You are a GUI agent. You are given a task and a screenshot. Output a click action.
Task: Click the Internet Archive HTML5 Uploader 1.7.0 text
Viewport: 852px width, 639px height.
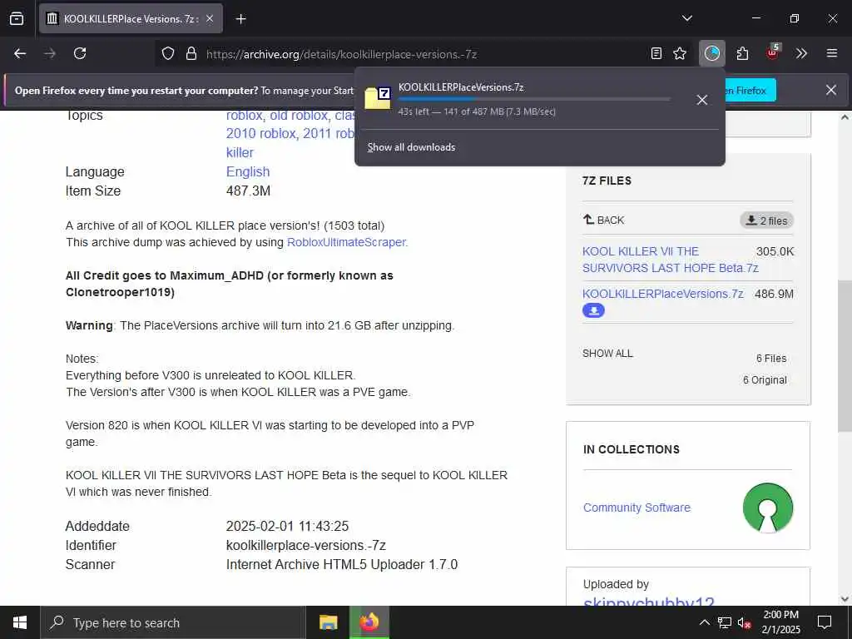[342, 565]
